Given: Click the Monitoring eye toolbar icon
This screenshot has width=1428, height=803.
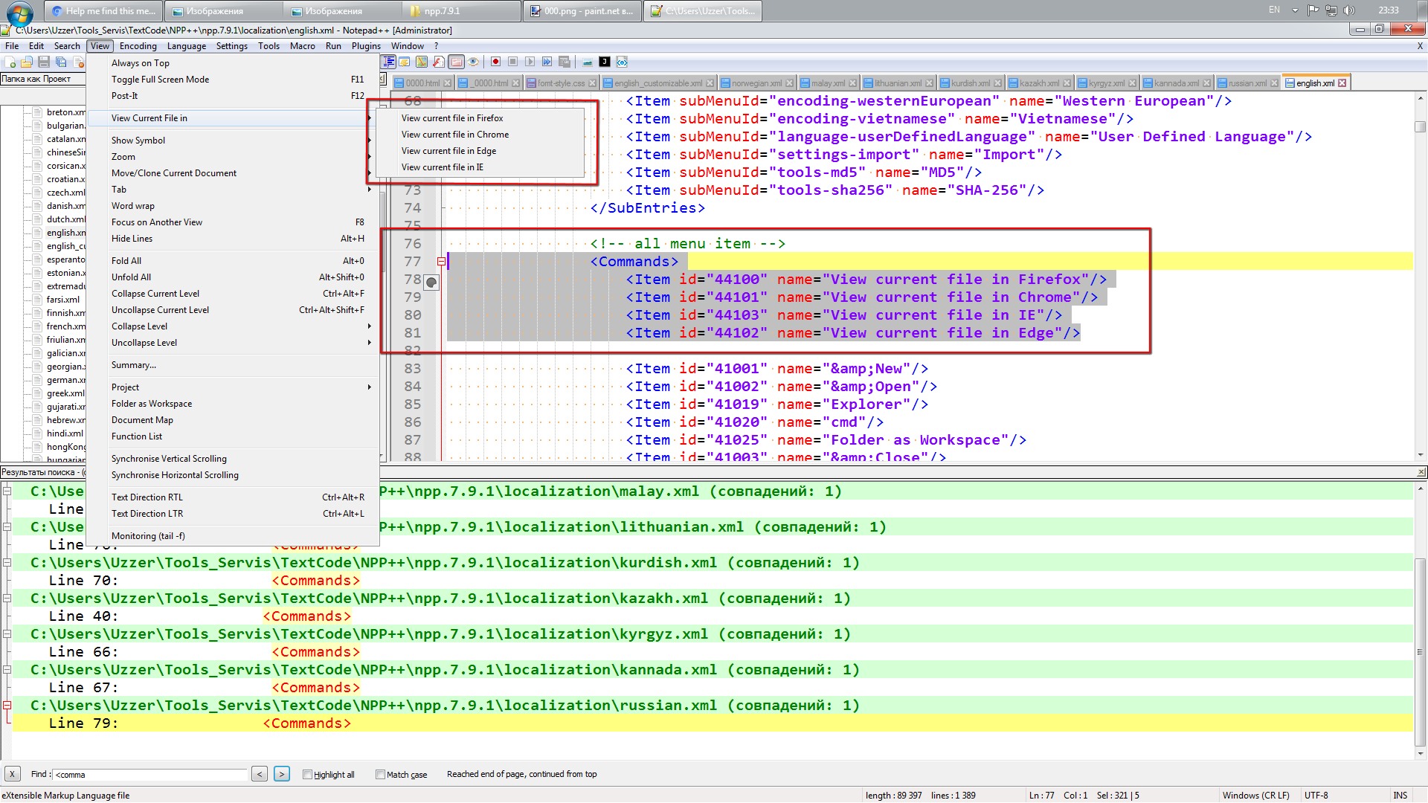Looking at the screenshot, I should [473, 62].
